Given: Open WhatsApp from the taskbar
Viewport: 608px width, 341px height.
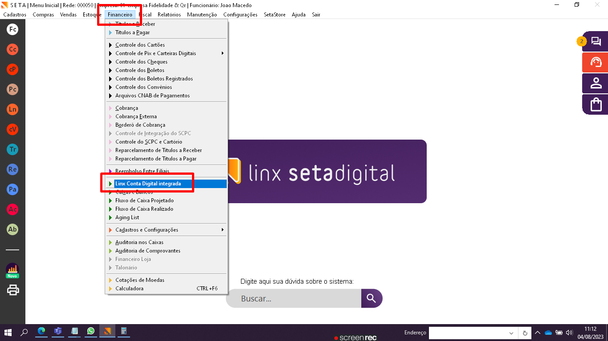Looking at the screenshot, I should (x=91, y=331).
